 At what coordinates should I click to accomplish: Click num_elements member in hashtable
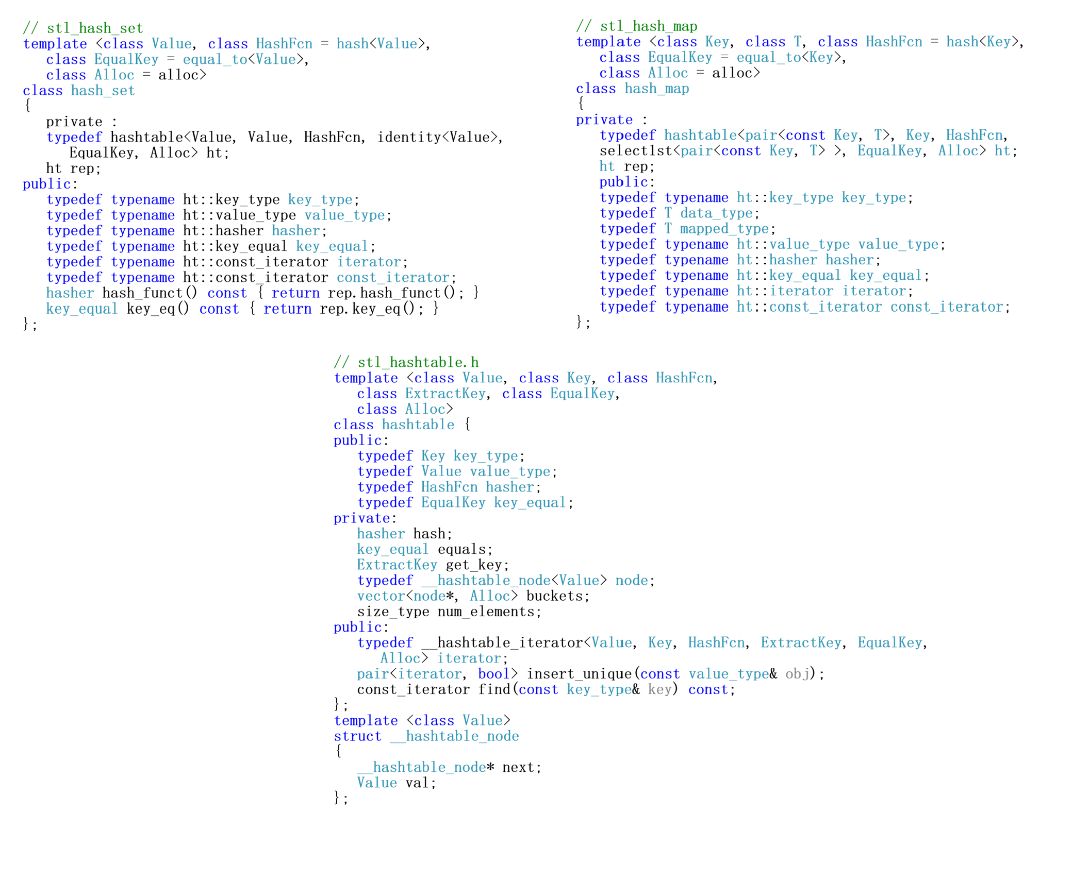(x=487, y=611)
